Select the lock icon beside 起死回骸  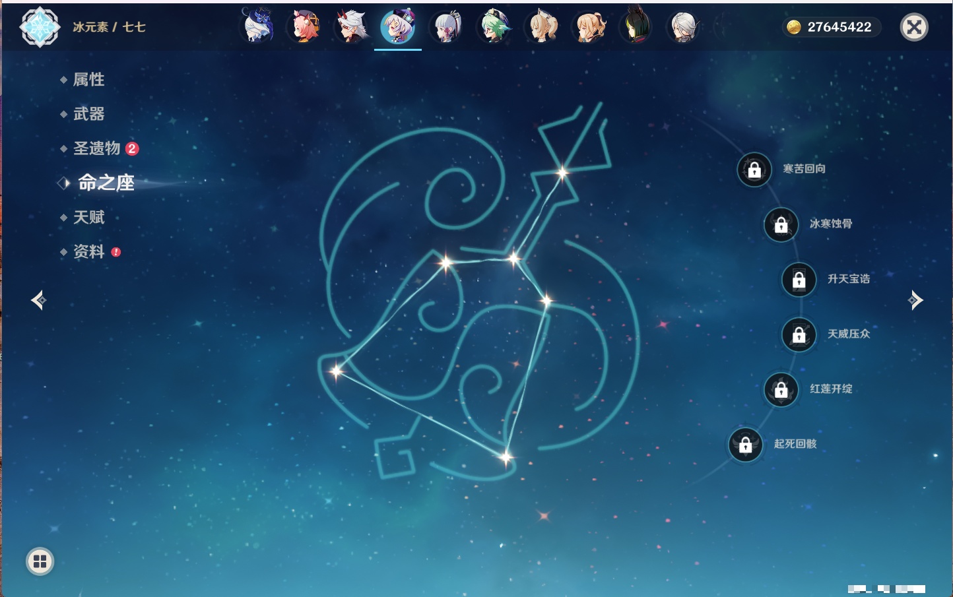(746, 445)
